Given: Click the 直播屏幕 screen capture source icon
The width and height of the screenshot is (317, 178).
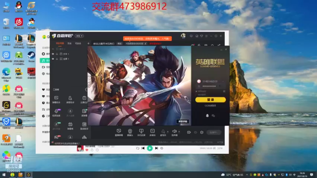Looking at the screenshot, I should [119, 131].
